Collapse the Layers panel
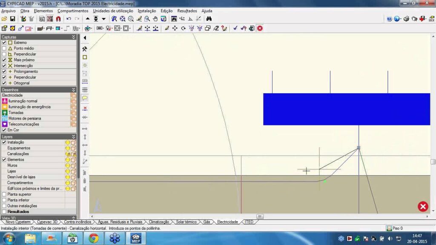Screen dimensions: 436x245 click(74, 137)
